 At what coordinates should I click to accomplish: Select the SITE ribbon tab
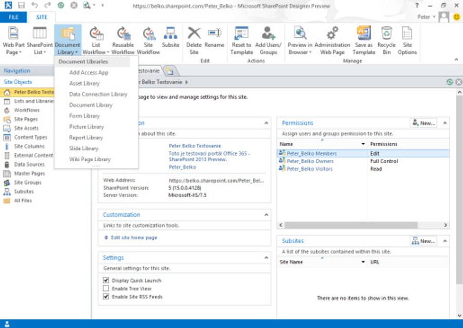tap(42, 17)
